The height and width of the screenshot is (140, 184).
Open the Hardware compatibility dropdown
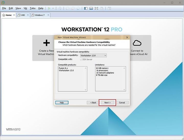[93, 55]
